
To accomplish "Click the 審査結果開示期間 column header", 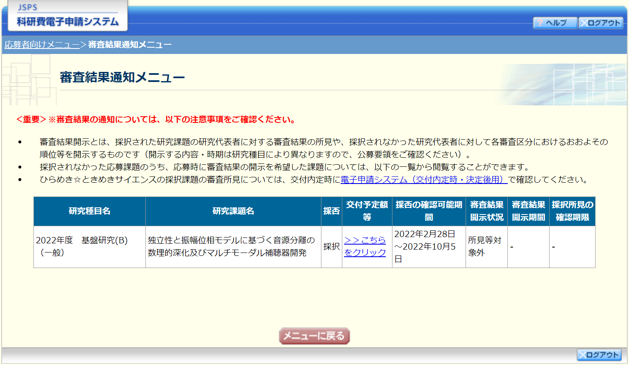I will pos(528,211).
